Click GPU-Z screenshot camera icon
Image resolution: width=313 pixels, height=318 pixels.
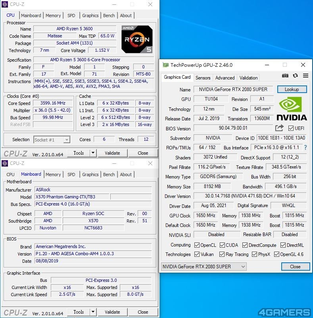point(285,76)
